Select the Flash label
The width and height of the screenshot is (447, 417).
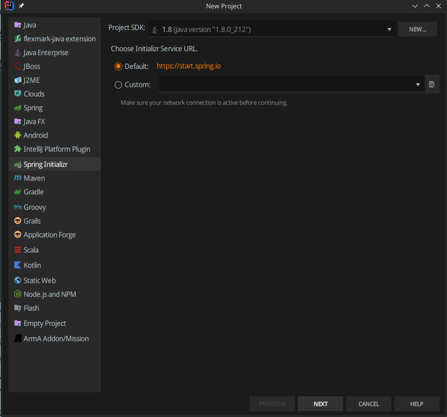[x=32, y=308]
